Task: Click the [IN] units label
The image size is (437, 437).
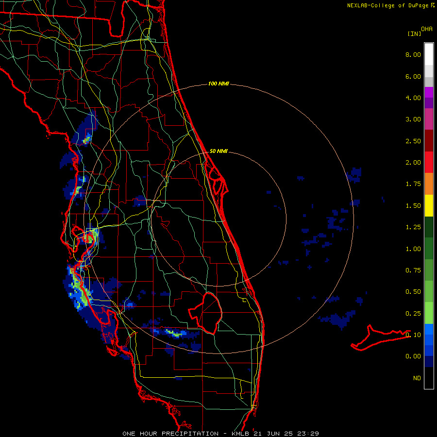Action: tap(414, 34)
